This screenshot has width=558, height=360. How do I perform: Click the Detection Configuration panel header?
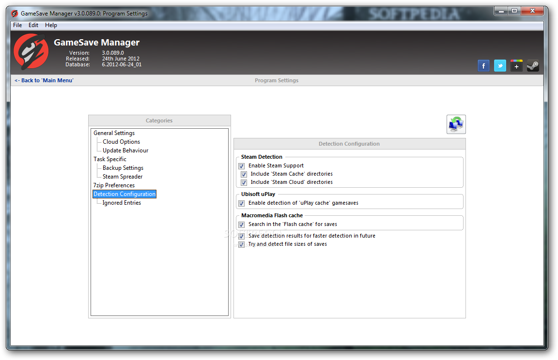point(349,144)
